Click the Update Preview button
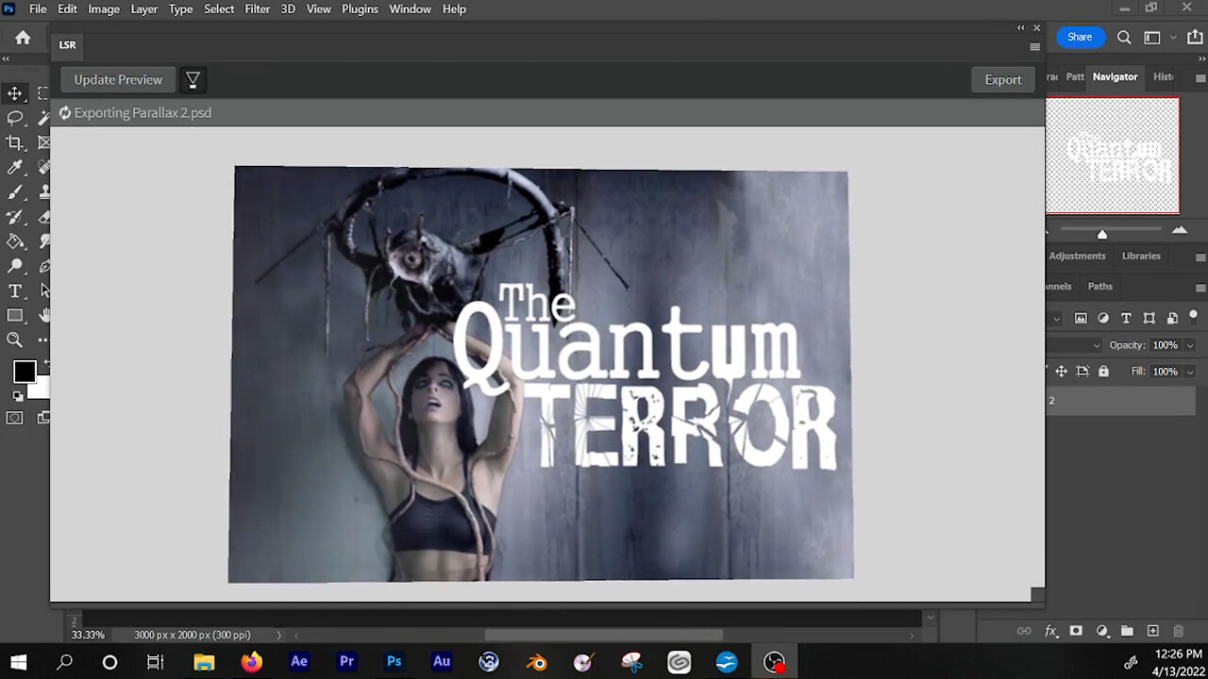Screen dimensions: 1208x679 tap(118, 79)
